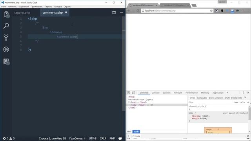Open the Source Control view
This screenshot has height=141, width=251.
6,38
